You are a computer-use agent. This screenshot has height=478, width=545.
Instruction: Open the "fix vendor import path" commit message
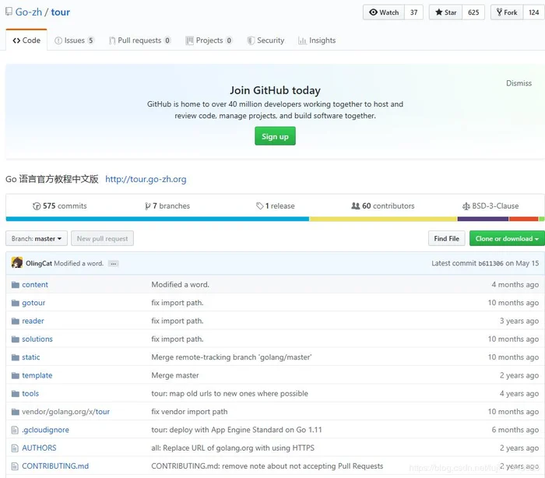point(189,412)
